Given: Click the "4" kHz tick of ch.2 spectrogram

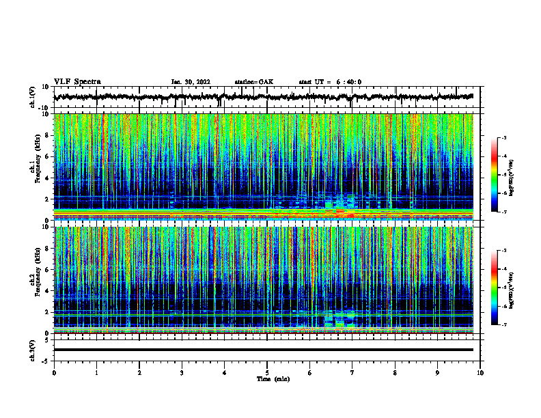Looking at the screenshot, I should 47,291.
